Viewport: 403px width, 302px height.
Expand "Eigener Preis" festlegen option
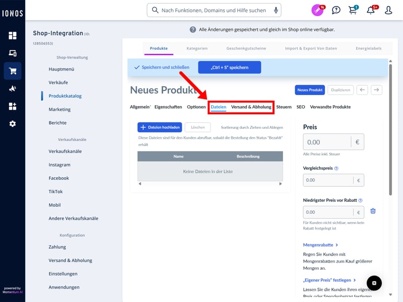[329, 280]
